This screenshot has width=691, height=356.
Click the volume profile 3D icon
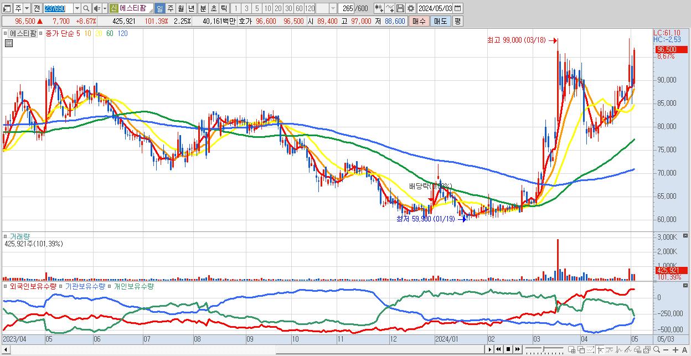[637, 349]
